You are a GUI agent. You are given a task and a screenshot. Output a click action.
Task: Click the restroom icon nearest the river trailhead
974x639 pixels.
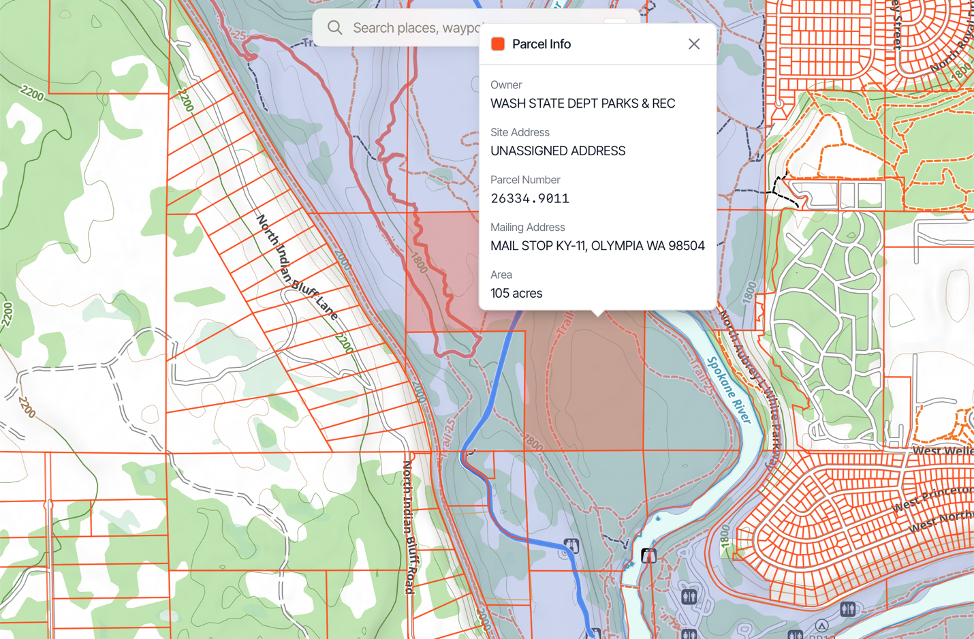click(689, 597)
